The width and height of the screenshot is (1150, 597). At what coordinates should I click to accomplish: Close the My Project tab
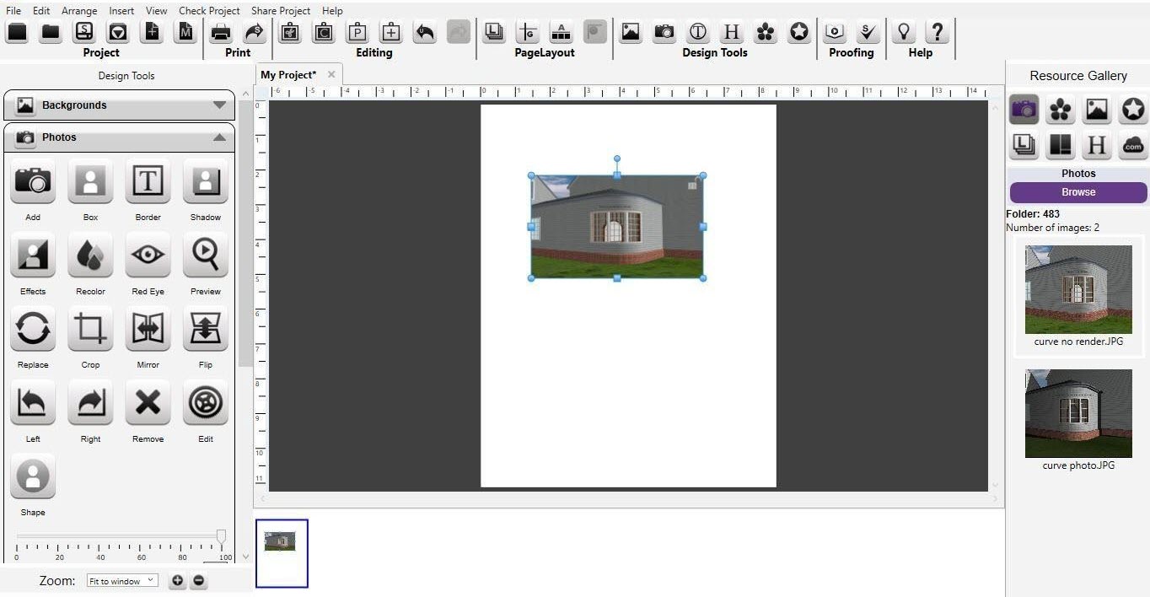(x=331, y=75)
